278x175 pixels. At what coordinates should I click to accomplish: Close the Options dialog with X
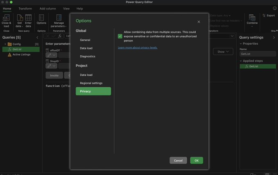(199, 22)
